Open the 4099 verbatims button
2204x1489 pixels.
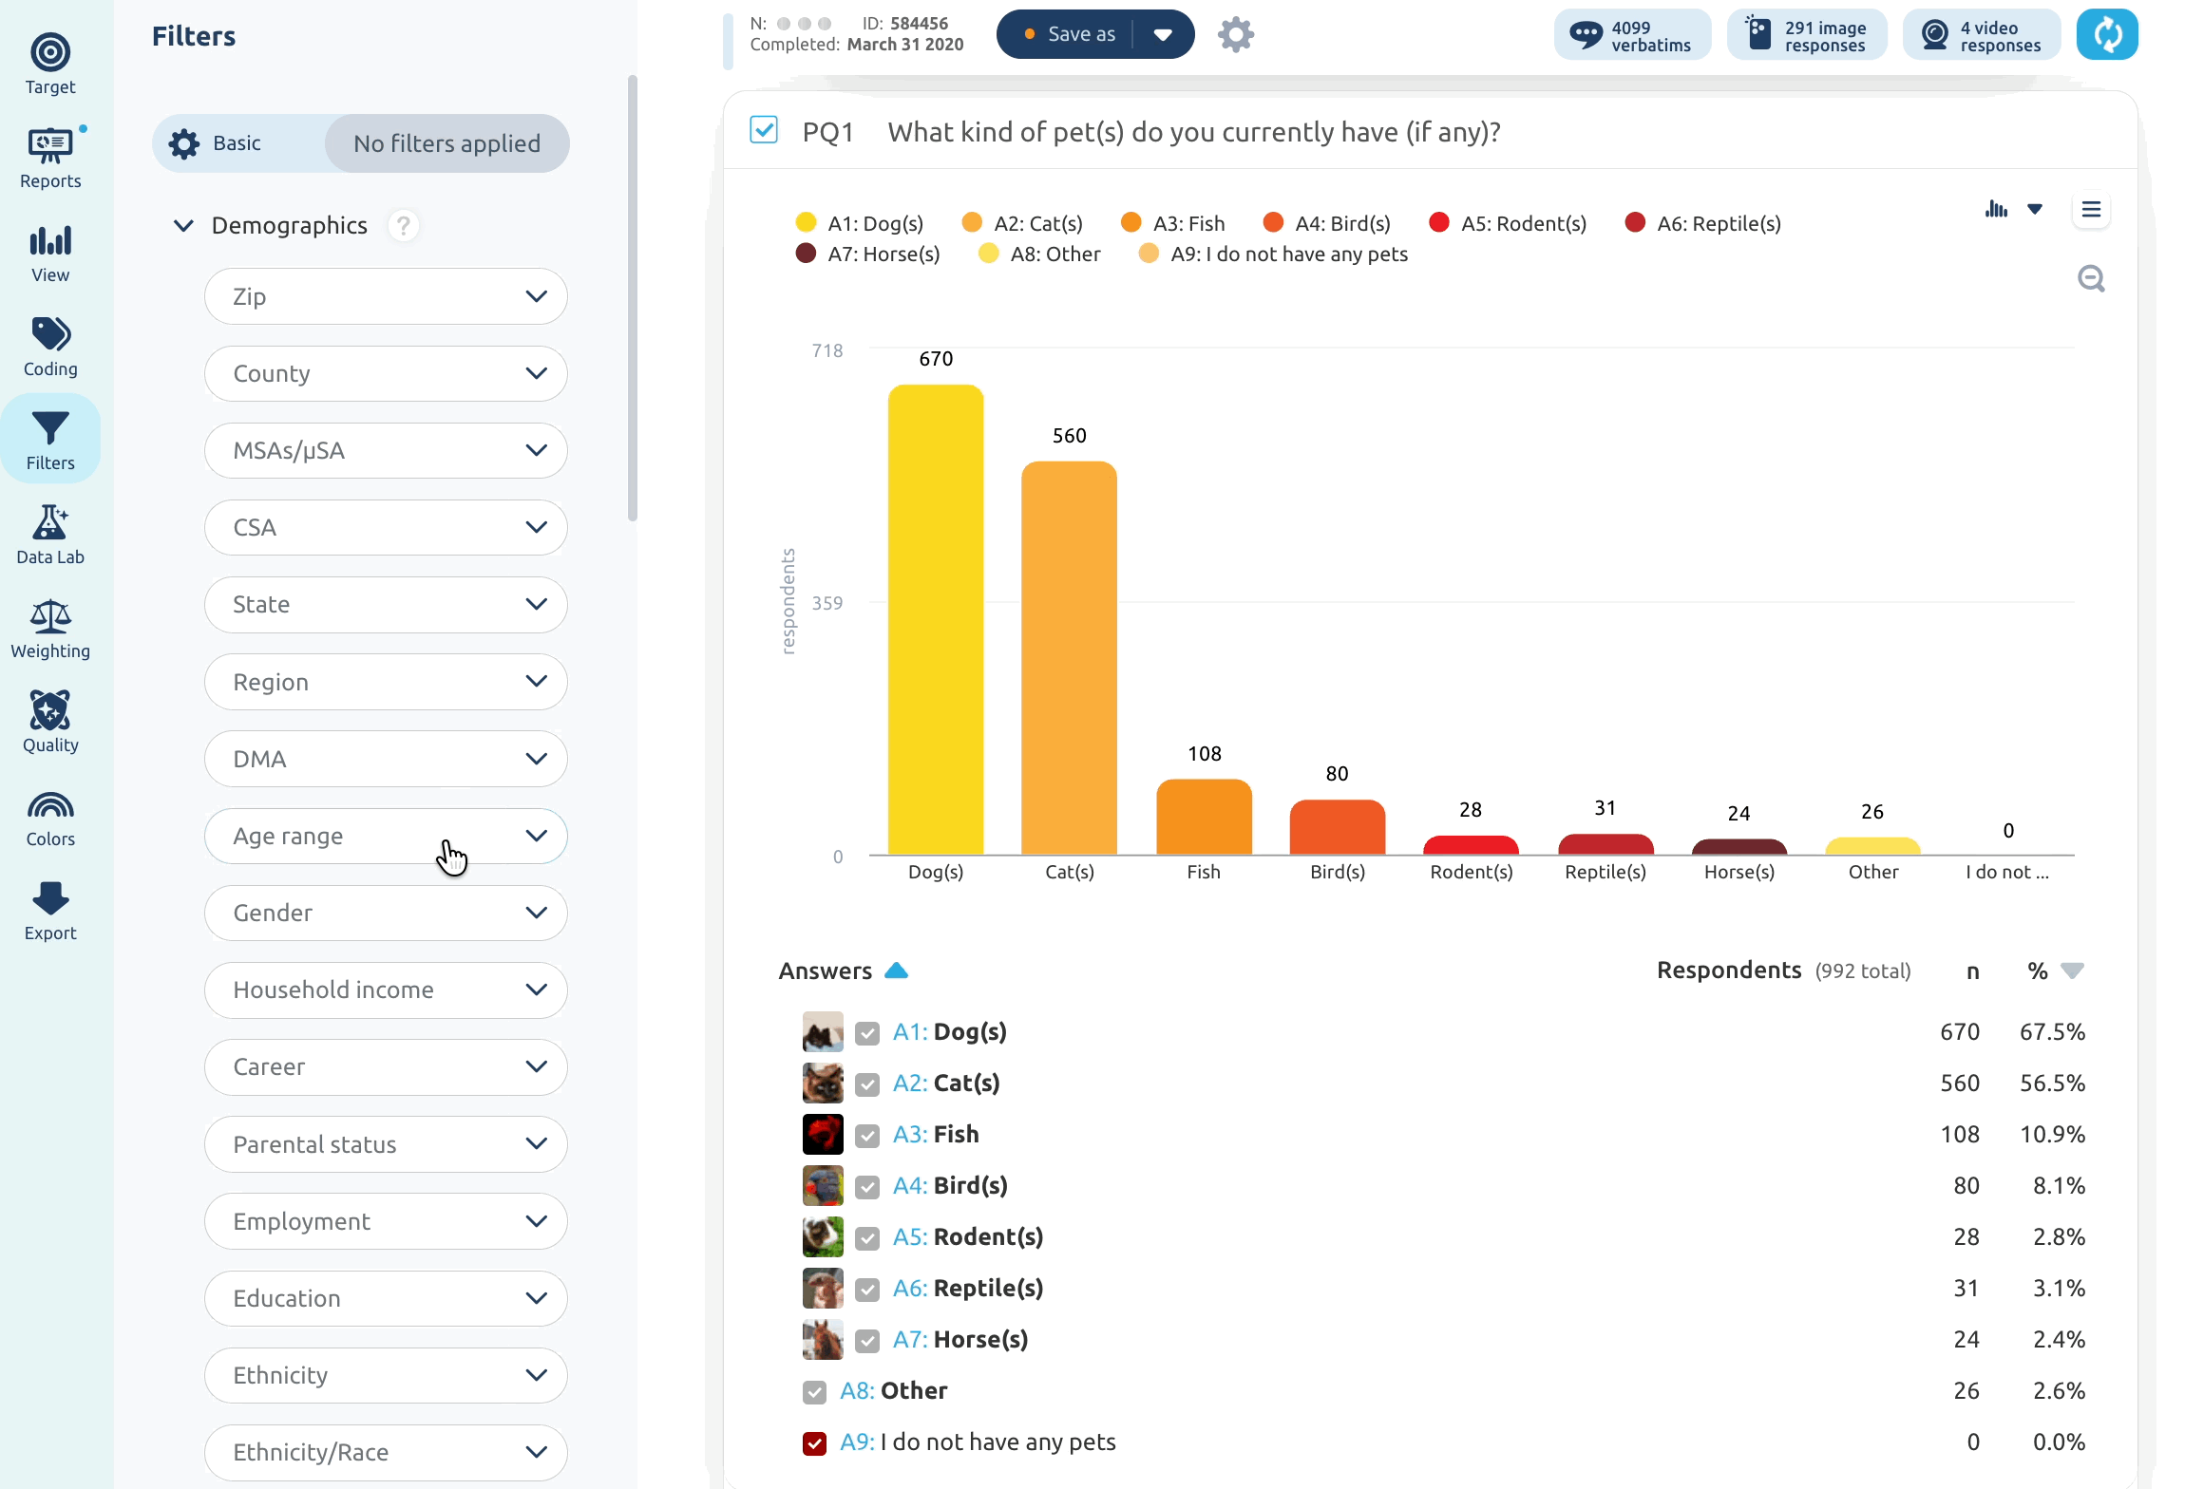(x=1632, y=35)
